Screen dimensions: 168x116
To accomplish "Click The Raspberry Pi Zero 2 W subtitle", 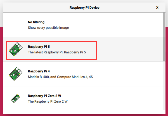I will coord(48,101).
